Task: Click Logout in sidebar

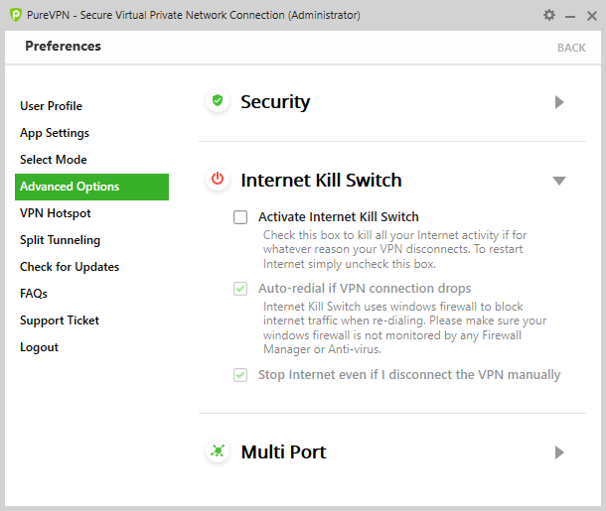Action: point(39,347)
